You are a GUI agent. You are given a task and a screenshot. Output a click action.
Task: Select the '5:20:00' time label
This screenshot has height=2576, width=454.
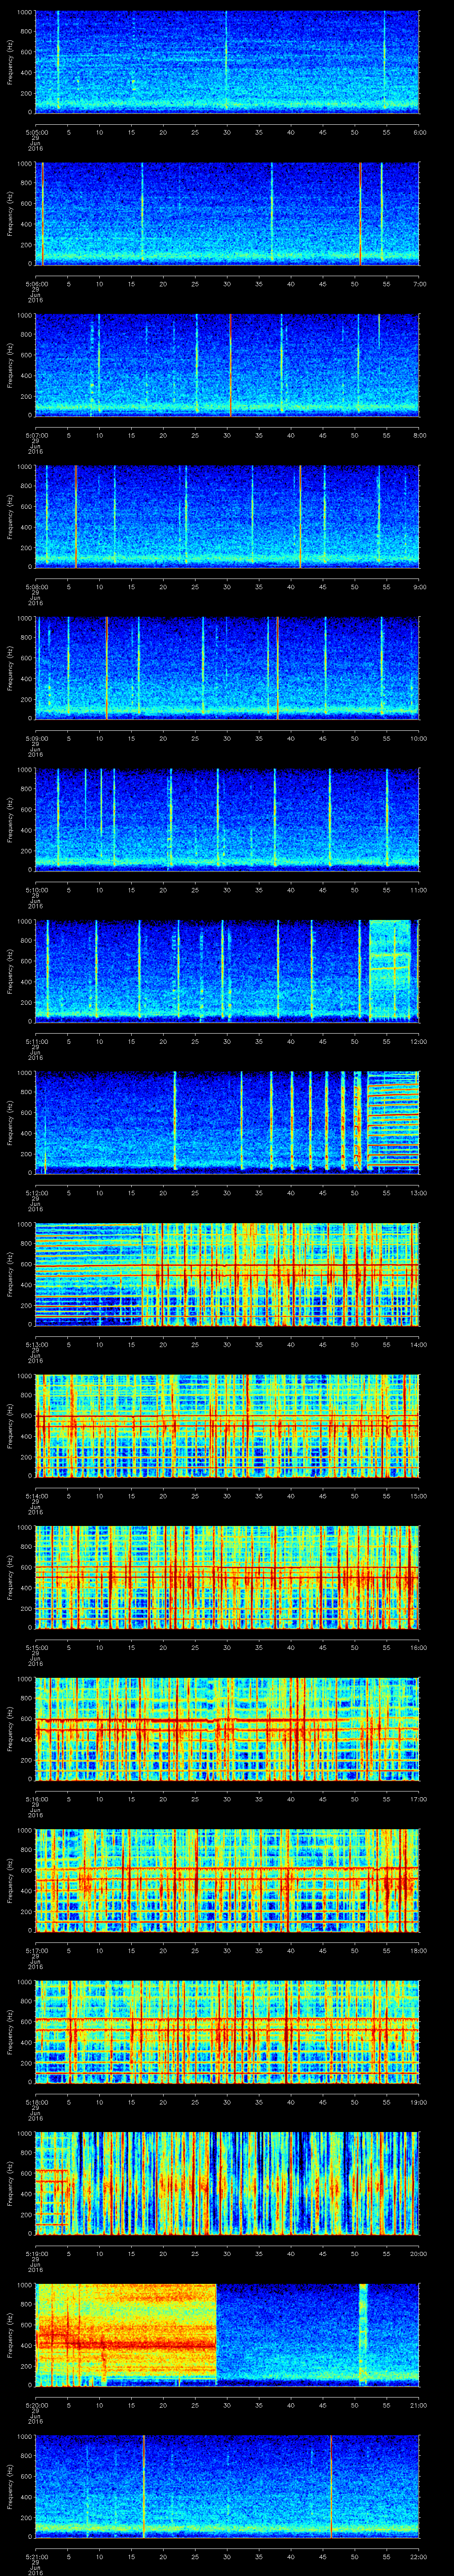click(x=36, y=2405)
